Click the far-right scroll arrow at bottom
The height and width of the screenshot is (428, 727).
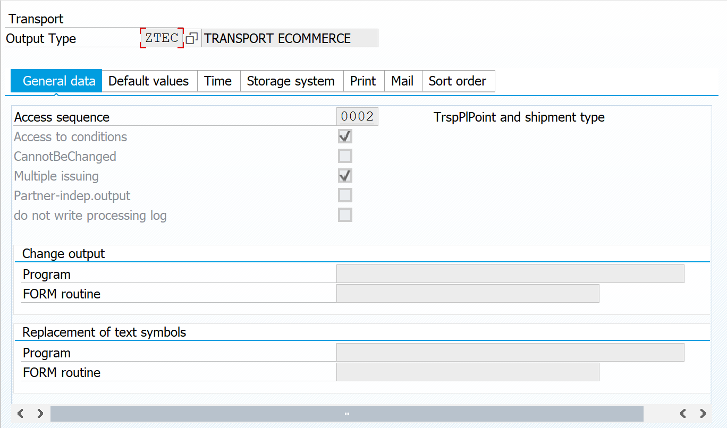703,413
